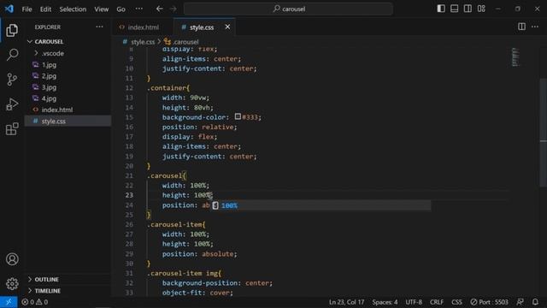Accept the 100% autocomplete suggestion
This screenshot has width=547, height=308.
[x=321, y=205]
